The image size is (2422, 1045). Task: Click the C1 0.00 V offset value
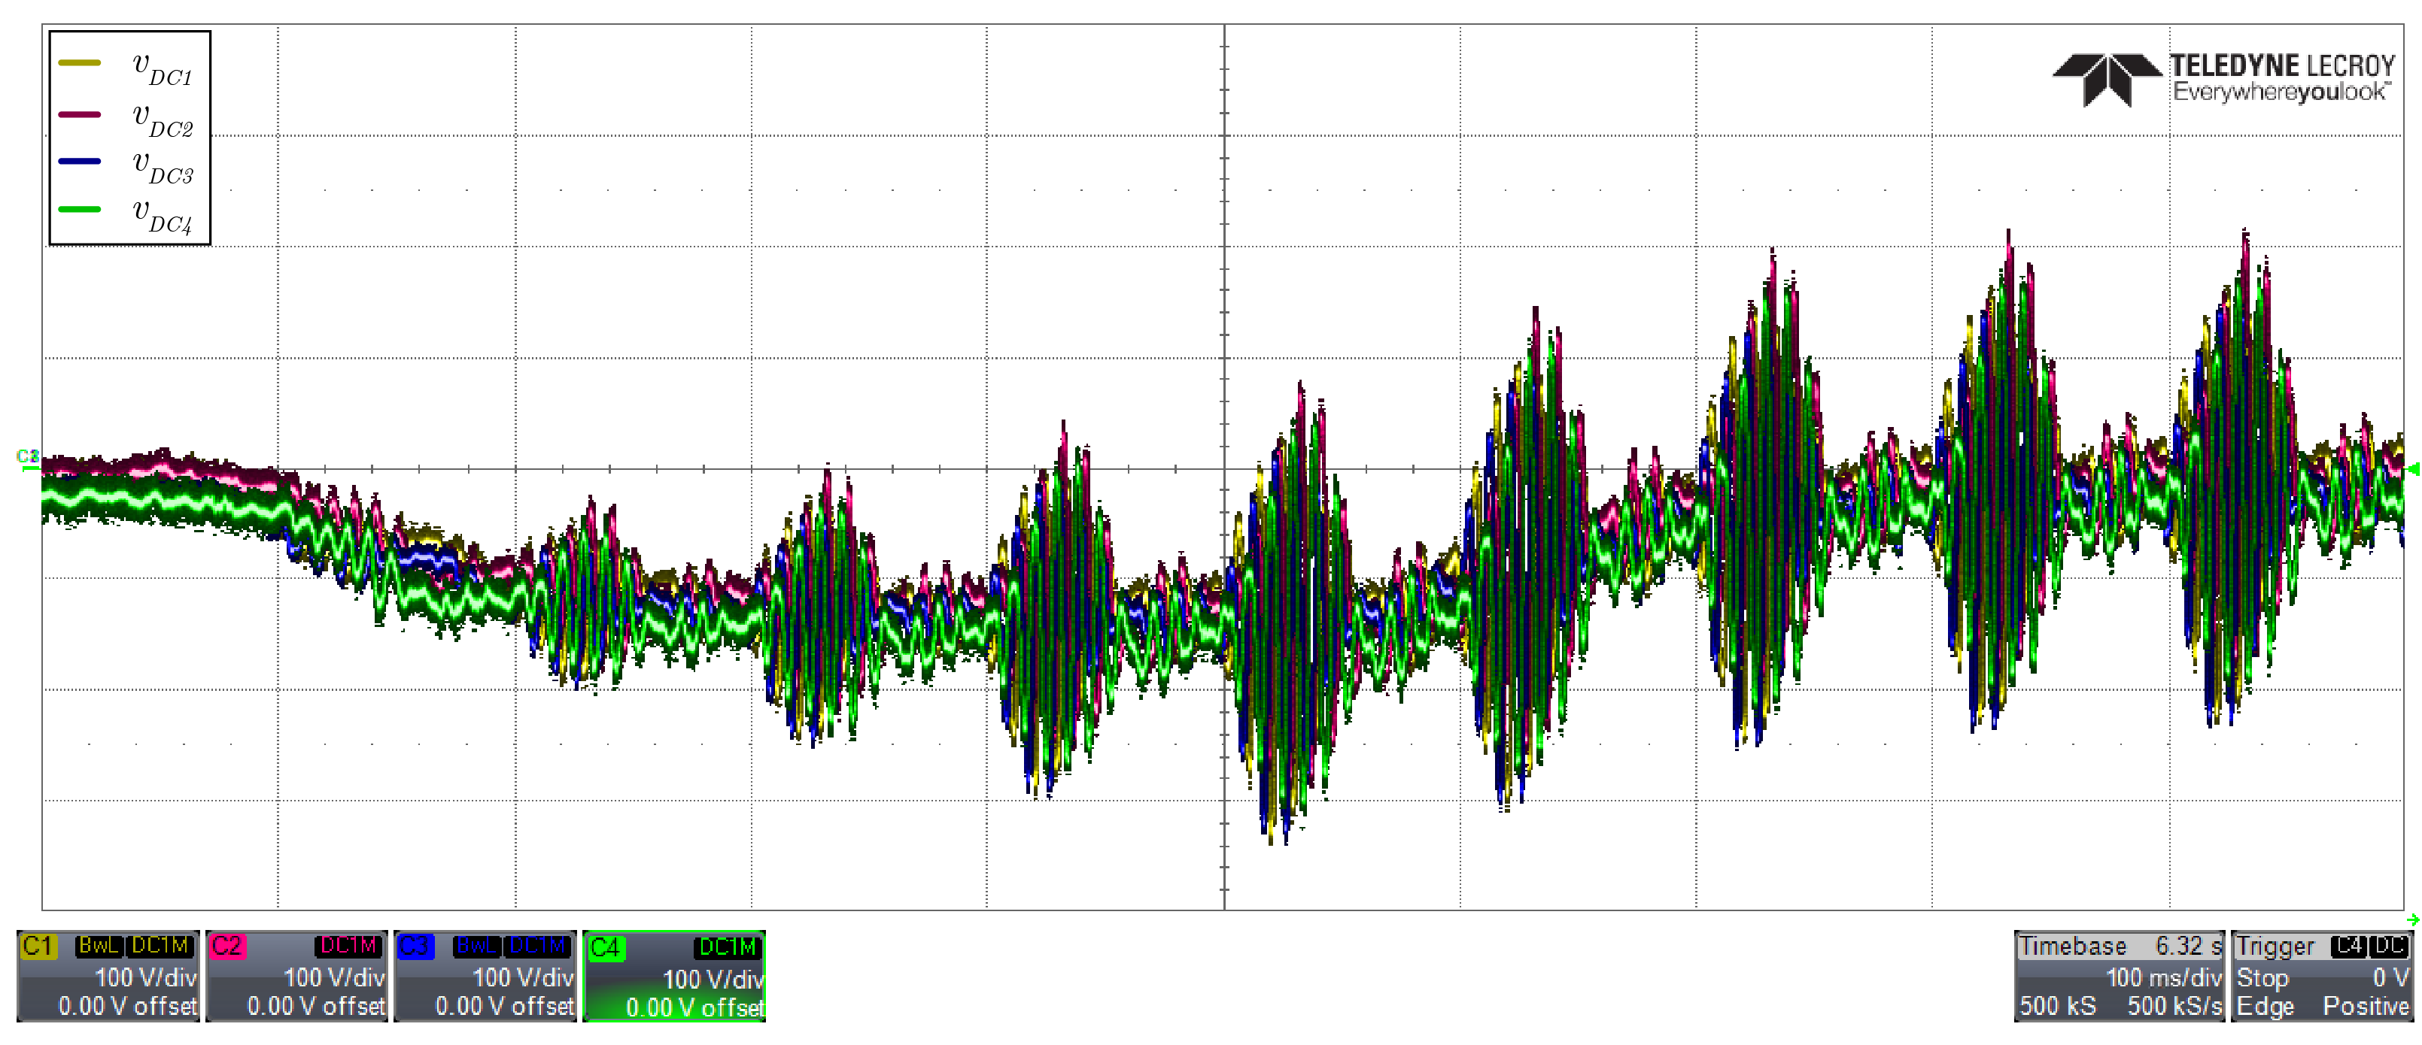click(x=127, y=1006)
